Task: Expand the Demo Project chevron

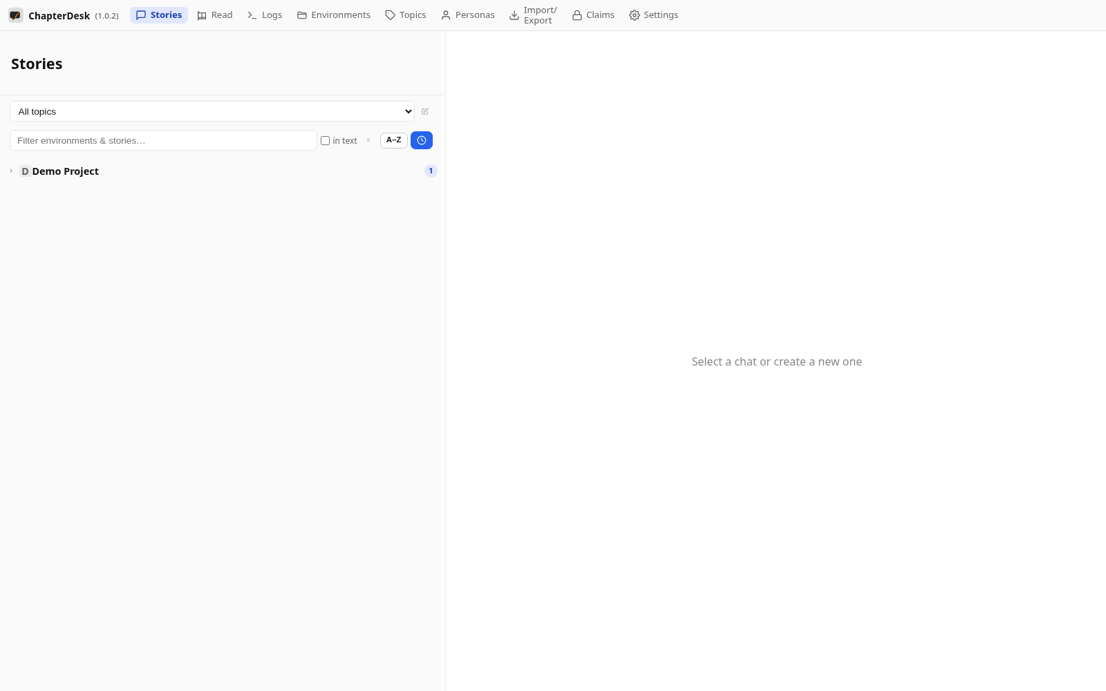Action: point(11,171)
